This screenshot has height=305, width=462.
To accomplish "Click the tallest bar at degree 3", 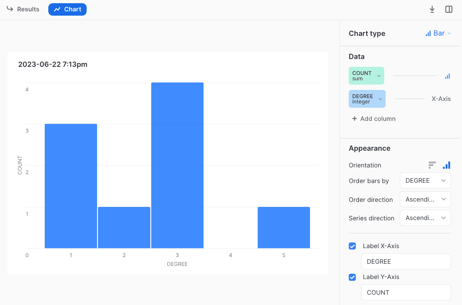I will tap(177, 165).
